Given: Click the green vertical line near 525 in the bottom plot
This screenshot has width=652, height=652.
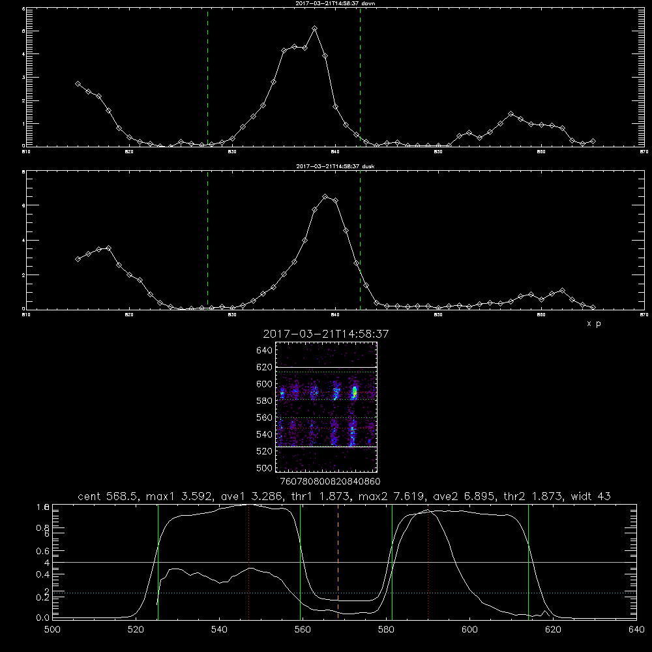Looking at the screenshot, I should (x=158, y=561).
